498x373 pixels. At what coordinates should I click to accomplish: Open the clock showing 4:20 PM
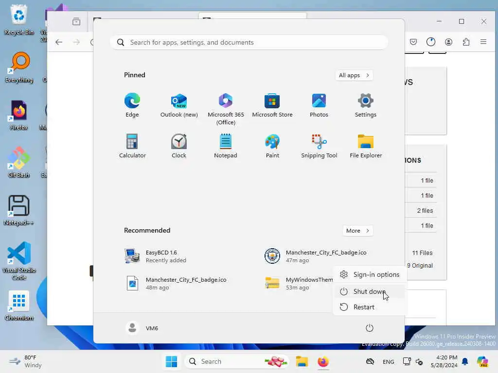click(x=444, y=361)
